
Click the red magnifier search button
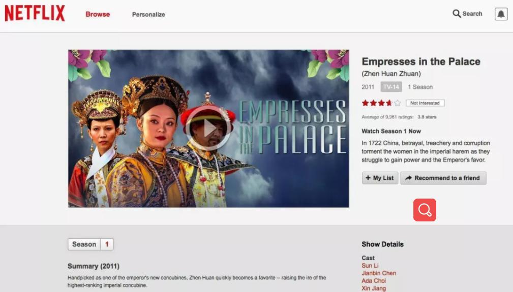425,210
